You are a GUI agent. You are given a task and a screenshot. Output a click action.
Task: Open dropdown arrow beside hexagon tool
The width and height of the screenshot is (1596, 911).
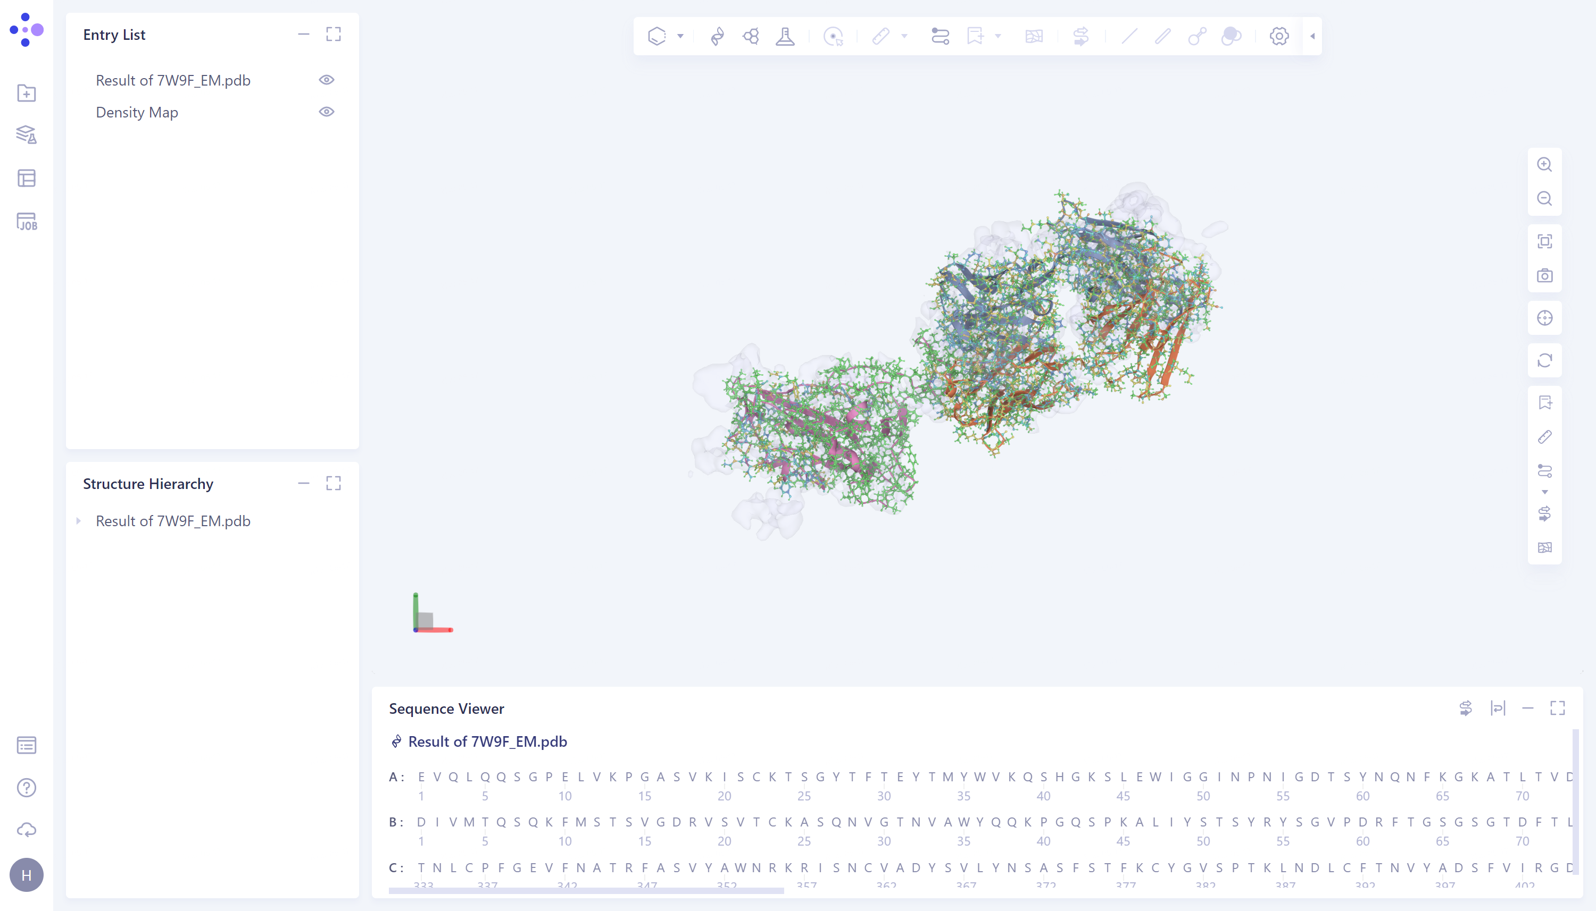tap(680, 36)
